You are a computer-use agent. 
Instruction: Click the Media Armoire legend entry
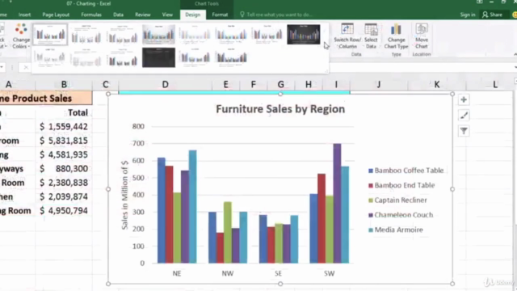[x=395, y=230]
